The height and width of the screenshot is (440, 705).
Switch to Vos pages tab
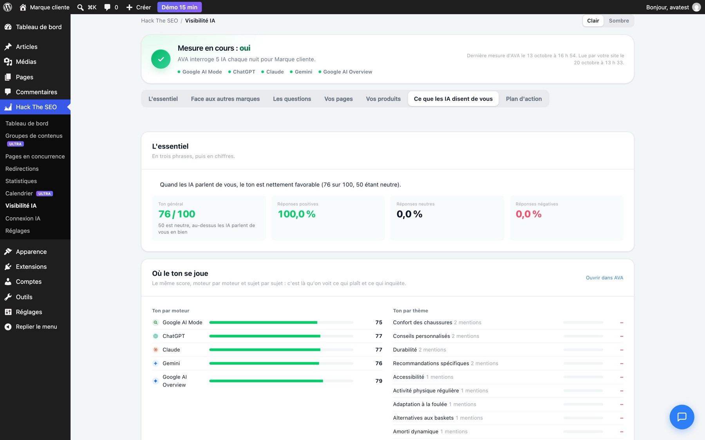338,99
